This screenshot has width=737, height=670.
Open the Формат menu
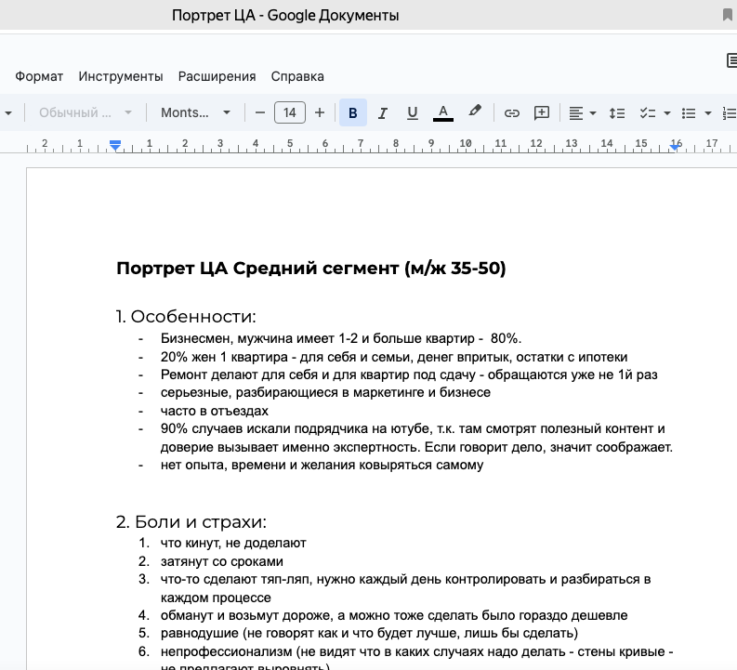tap(39, 76)
